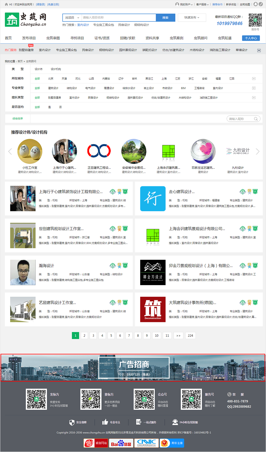
Task: Click the search magnifier in nickname box
Action: [x=256, y=119]
